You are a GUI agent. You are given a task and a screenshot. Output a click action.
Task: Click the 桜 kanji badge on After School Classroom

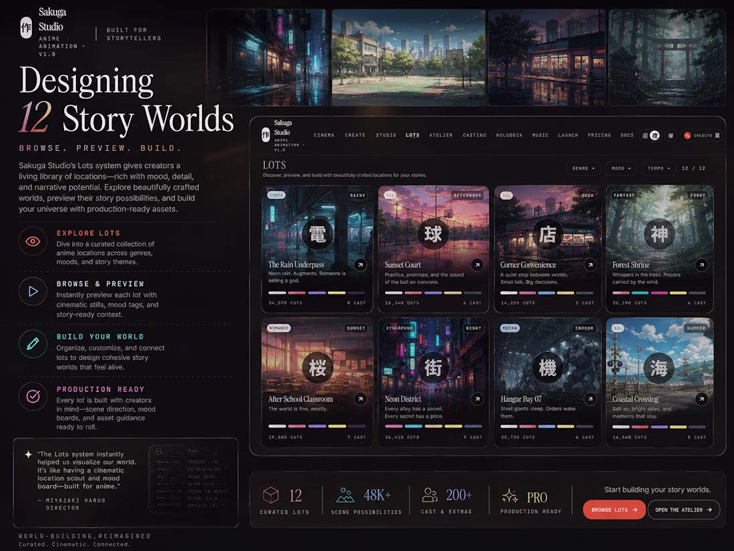tap(318, 368)
